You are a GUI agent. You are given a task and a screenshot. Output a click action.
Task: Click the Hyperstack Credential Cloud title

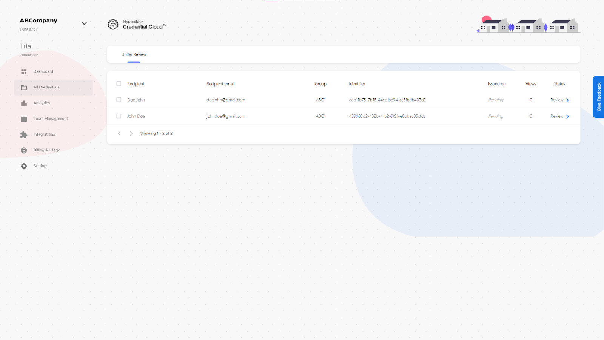coord(145,25)
